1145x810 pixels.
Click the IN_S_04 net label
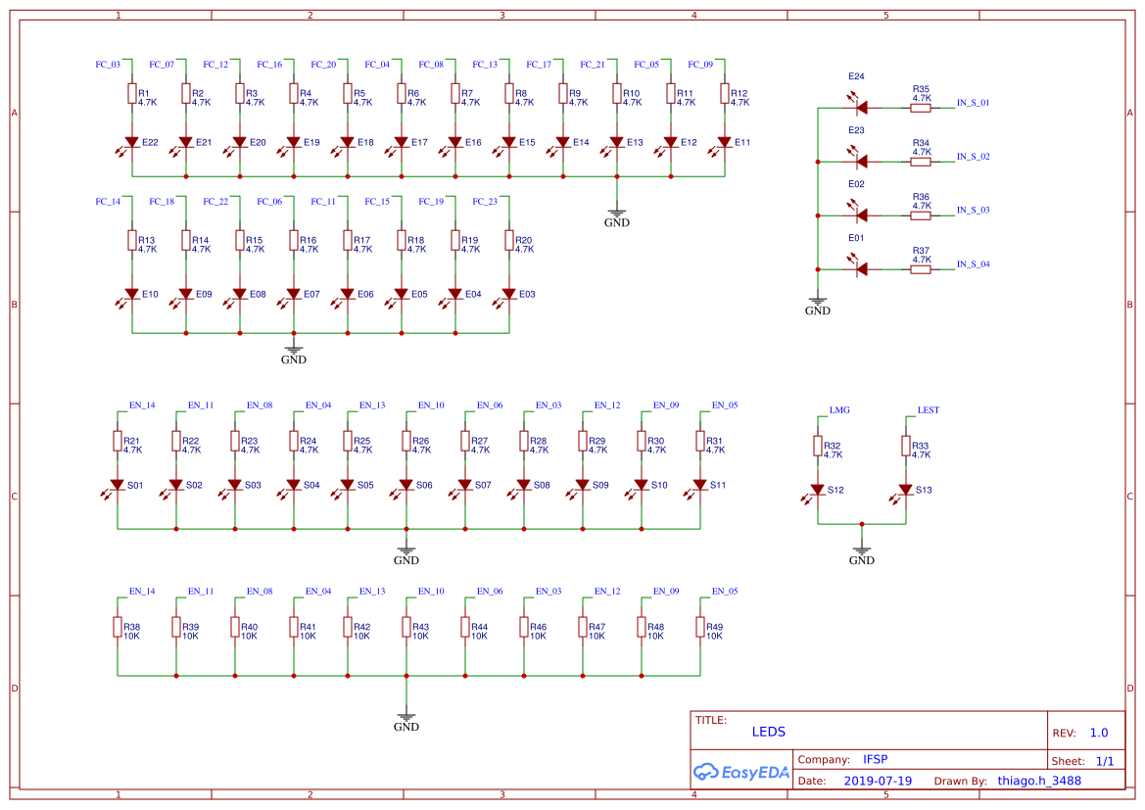pyautogui.click(x=974, y=264)
